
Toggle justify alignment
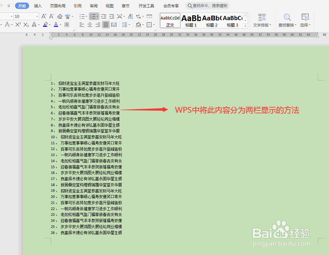[x=106, y=25]
